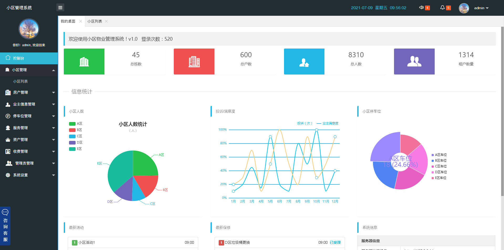The image size is (504, 250).
Task: Click the 已受理 status link
Action: 335,242
